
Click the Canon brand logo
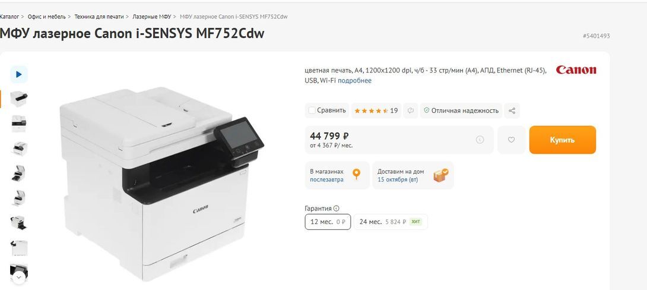pos(576,70)
